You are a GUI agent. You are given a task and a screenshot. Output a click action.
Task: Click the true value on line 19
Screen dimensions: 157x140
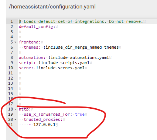[x=80, y=114]
